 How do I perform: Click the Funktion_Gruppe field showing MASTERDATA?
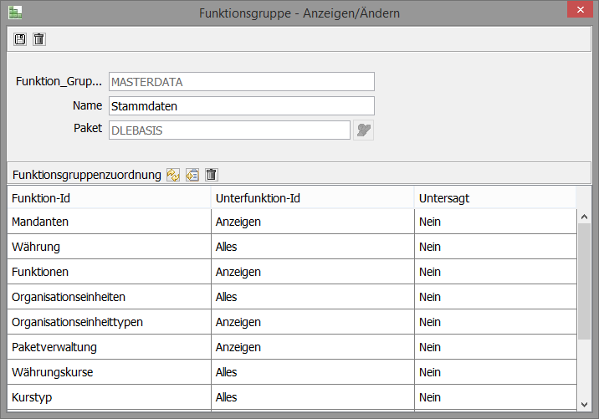241,82
